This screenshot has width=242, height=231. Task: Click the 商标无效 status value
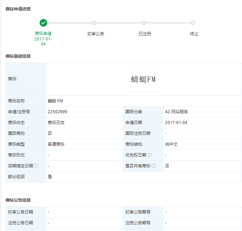56,123
